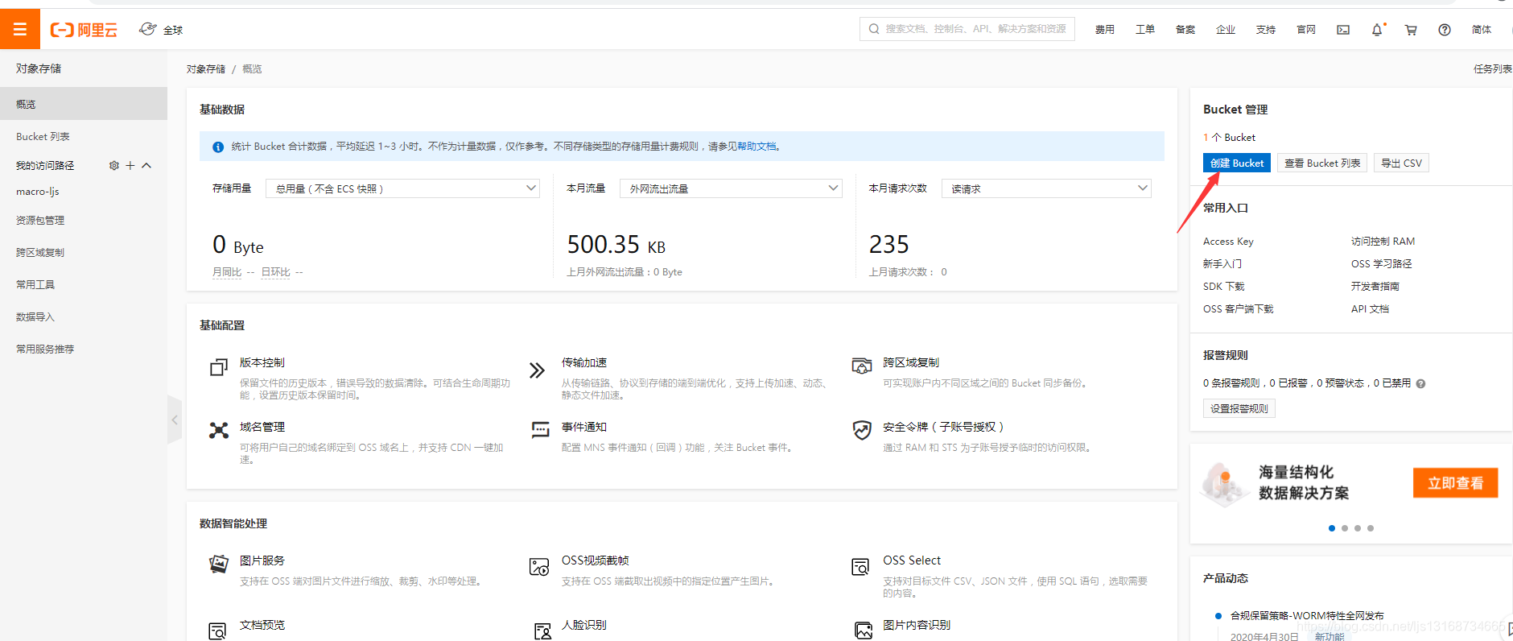Open the SDK 下载 link
Image resolution: width=1513 pixels, height=641 pixels.
click(1224, 287)
